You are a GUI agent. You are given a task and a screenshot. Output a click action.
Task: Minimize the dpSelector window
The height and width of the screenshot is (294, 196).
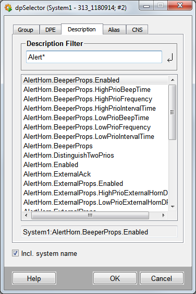click(x=146, y=6)
